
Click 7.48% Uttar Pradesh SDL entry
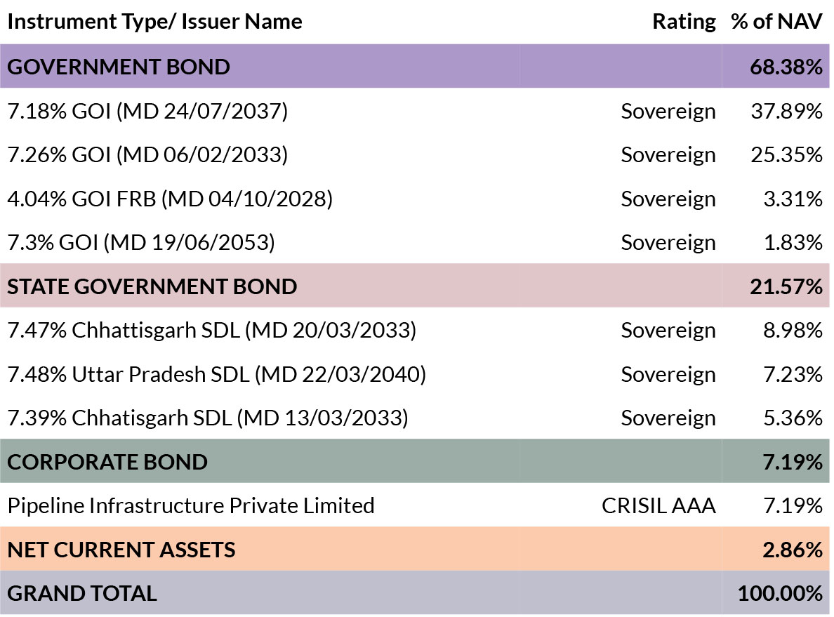216,374
